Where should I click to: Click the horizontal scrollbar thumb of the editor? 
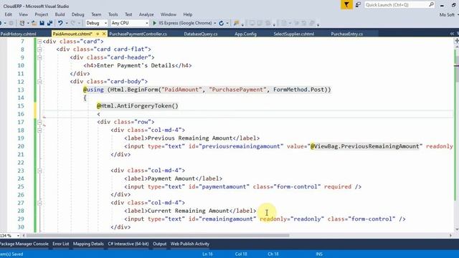(158, 235)
